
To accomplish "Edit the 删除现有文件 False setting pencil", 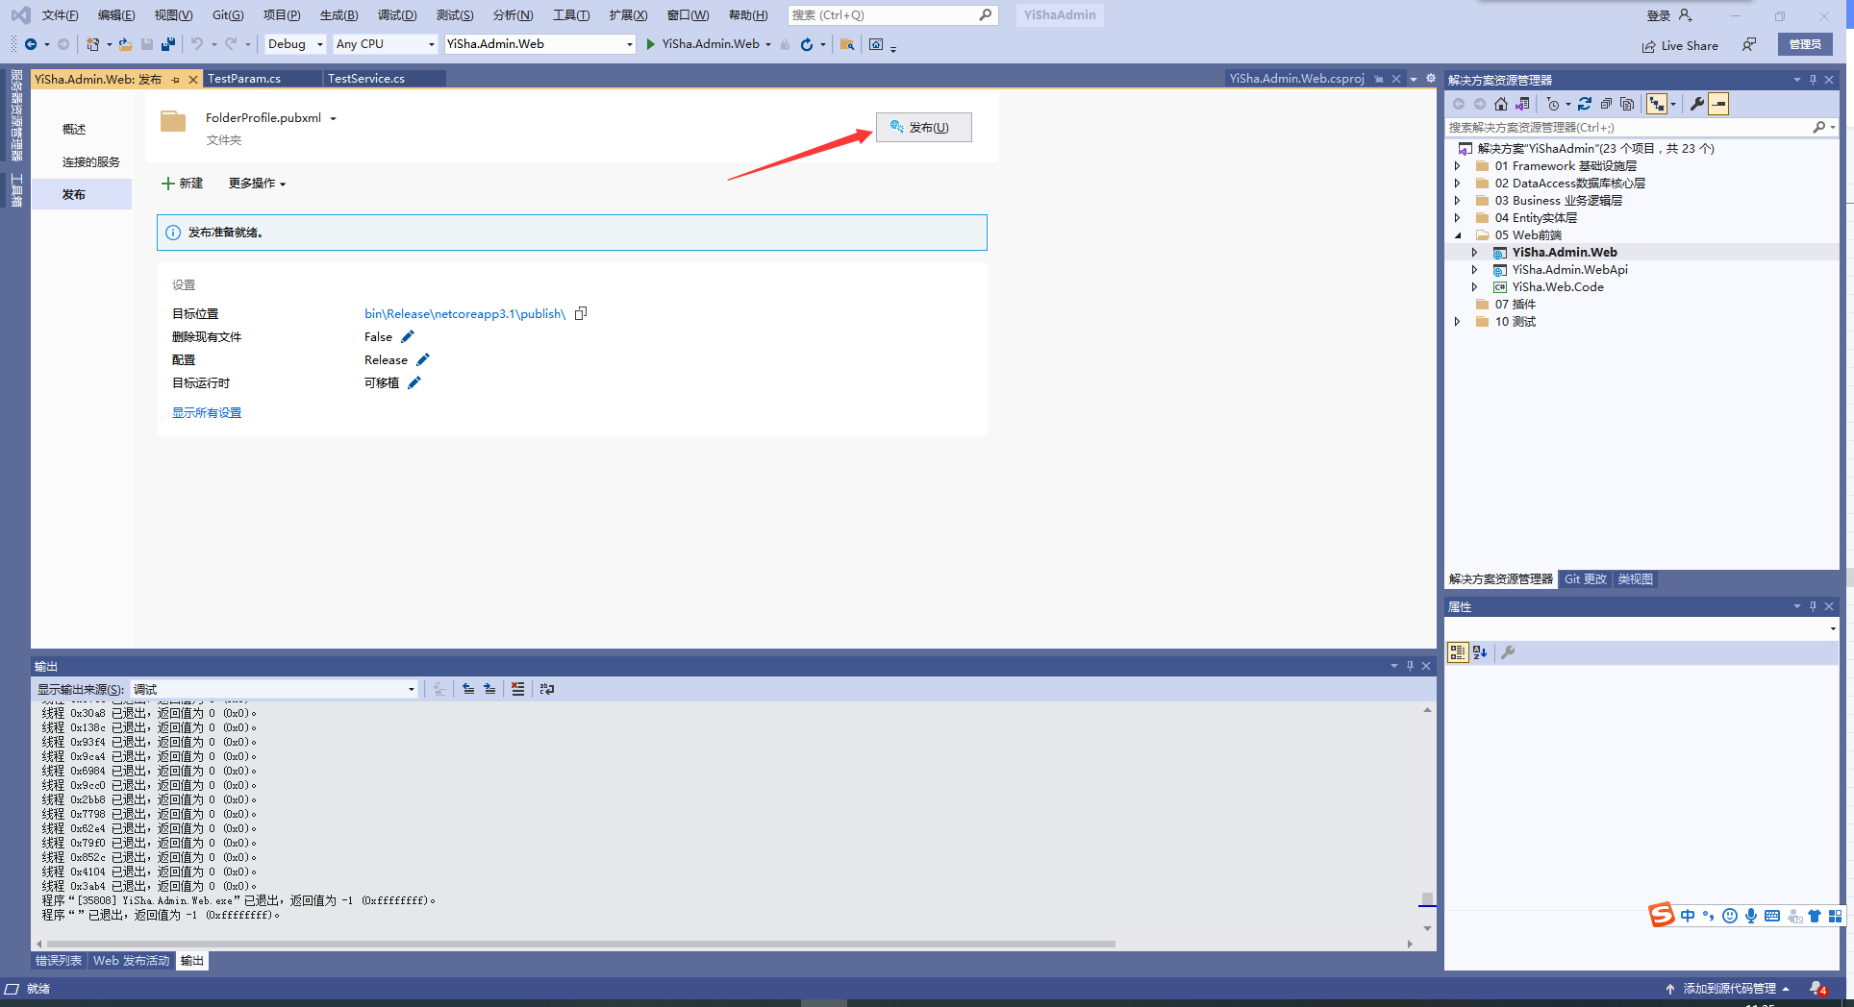I will (x=408, y=336).
